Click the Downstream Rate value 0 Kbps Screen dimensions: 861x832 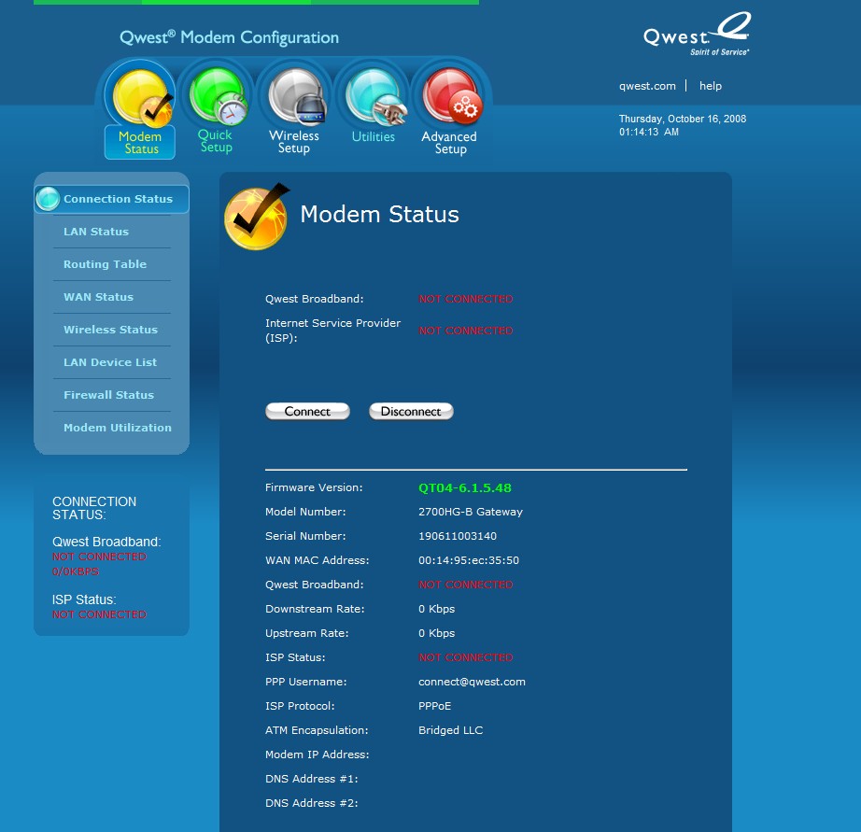pyautogui.click(x=436, y=609)
